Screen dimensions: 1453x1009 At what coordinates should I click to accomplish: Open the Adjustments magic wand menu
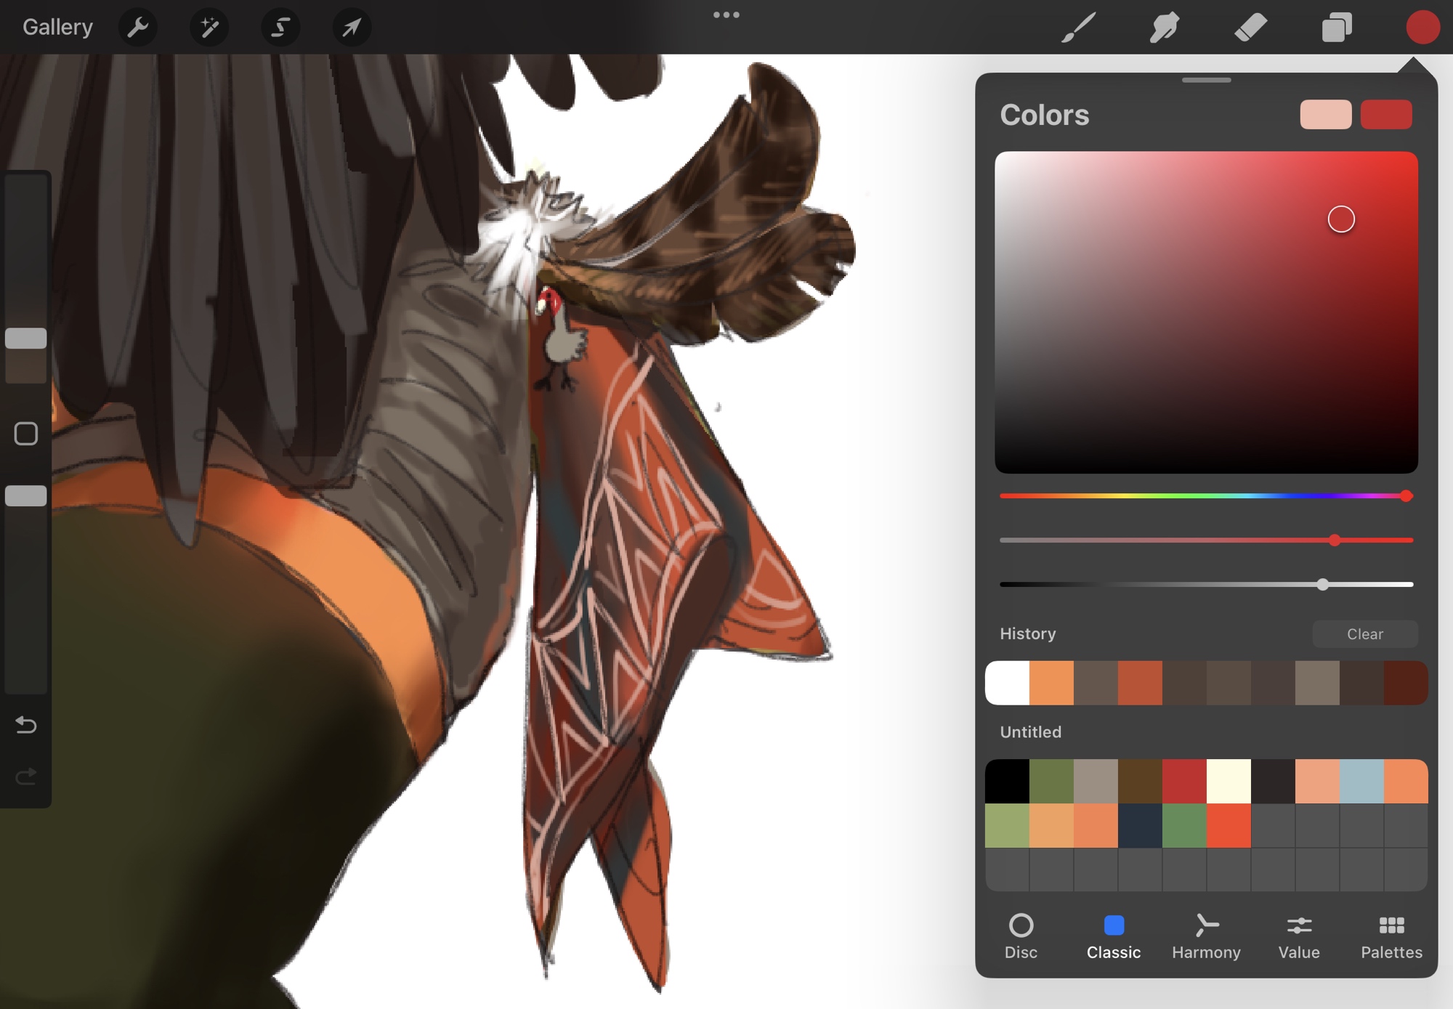(x=209, y=28)
